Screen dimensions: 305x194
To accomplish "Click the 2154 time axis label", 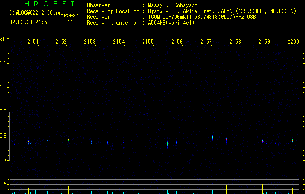I will point(119,42).
